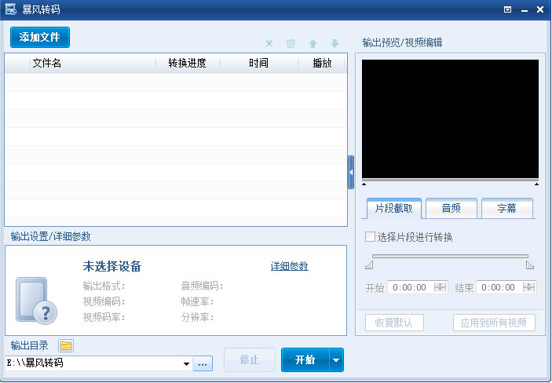
Task: Minimize the 暴风转码 window
Action: [x=525, y=10]
